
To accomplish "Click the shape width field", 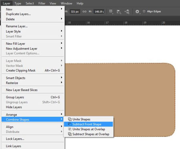I will click(75, 12).
